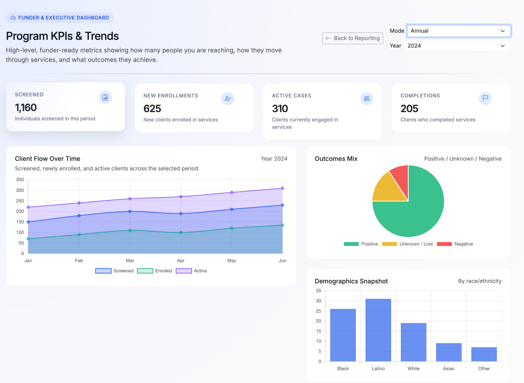This screenshot has height=383, width=524.
Task: Select the person-plus icon on New Enrollments
Action: pyautogui.click(x=227, y=98)
